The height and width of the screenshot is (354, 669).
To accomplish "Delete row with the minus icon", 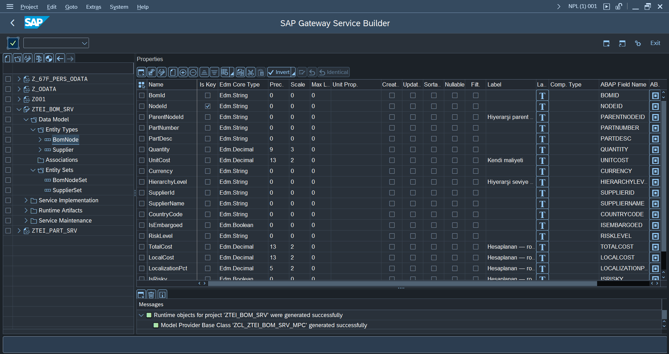I will [193, 72].
